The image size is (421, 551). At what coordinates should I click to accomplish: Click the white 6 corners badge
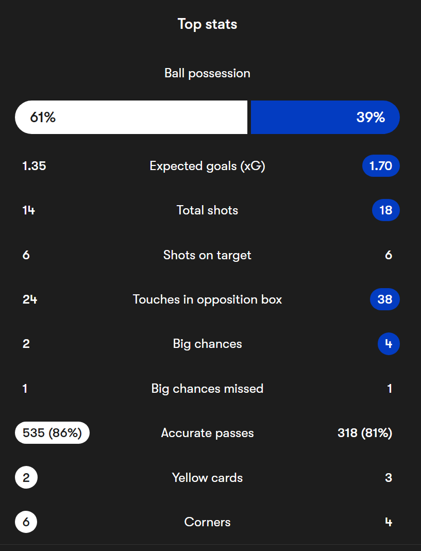[x=26, y=522]
